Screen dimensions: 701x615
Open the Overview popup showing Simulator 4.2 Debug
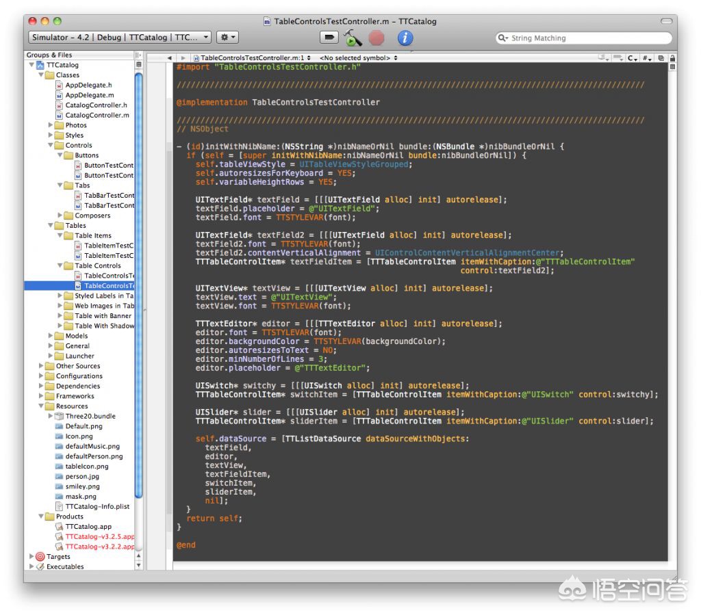click(x=120, y=38)
